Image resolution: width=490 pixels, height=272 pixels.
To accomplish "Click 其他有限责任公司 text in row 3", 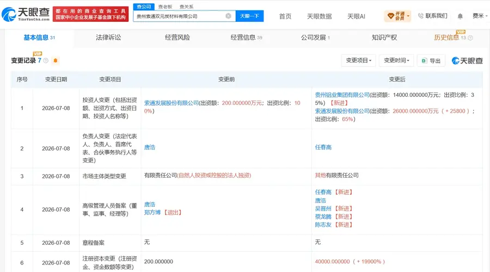I will 337,176.
